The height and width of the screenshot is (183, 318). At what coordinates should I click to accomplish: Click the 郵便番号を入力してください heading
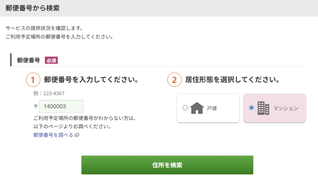click(x=91, y=80)
